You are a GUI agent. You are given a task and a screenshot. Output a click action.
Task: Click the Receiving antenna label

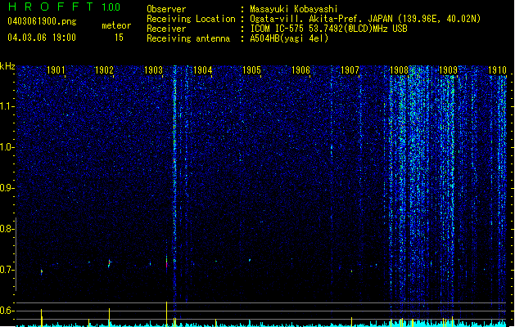pyautogui.click(x=188, y=38)
